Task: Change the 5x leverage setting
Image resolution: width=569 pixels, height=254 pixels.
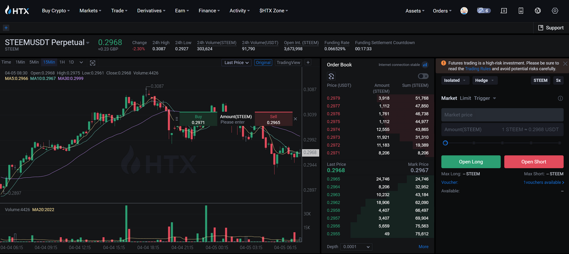Action: [x=558, y=80]
